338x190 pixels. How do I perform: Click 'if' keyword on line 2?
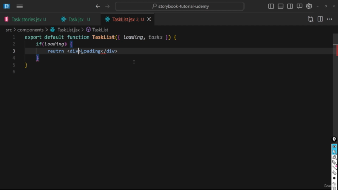tap(39, 44)
